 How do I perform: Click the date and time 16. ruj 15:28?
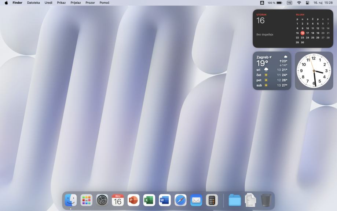(323, 3)
